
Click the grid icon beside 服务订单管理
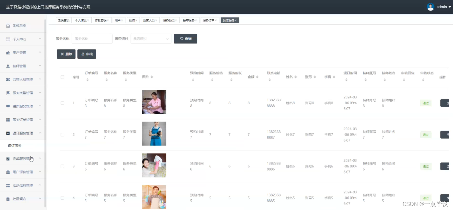pos(8,120)
